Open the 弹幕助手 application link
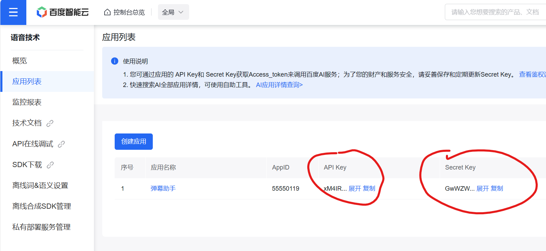 pos(163,188)
